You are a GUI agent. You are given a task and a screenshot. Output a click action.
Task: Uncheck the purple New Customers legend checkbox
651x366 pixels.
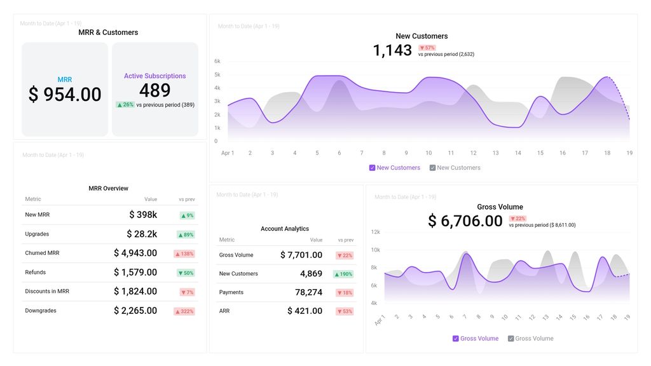(373, 167)
